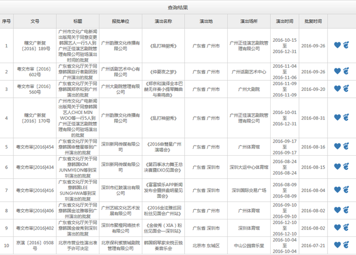Select document number 粤文市审[2016]434
Screen dimensions: 356x255
point(35,168)
